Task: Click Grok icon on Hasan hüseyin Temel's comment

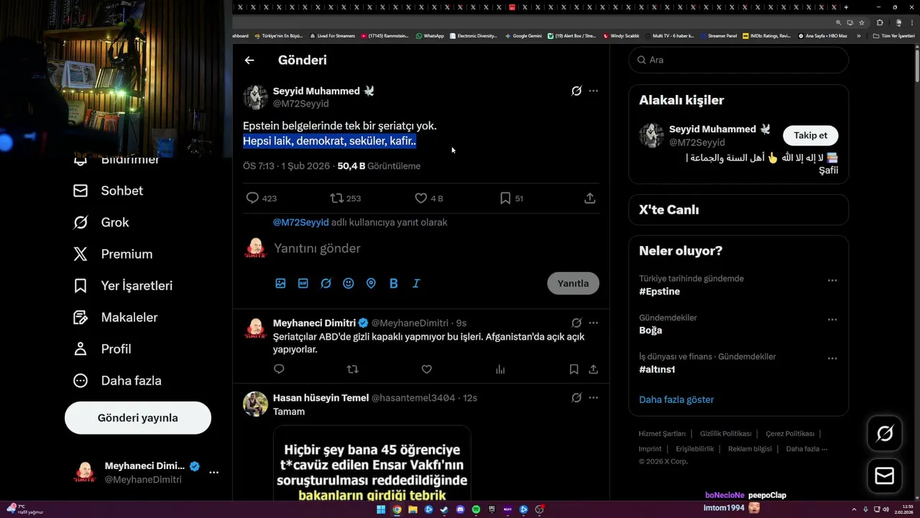Action: coord(576,398)
